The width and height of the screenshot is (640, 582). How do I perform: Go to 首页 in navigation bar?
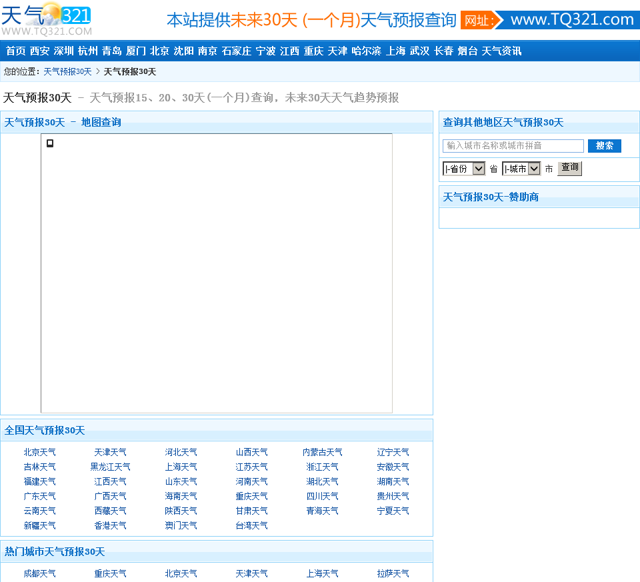(x=16, y=51)
